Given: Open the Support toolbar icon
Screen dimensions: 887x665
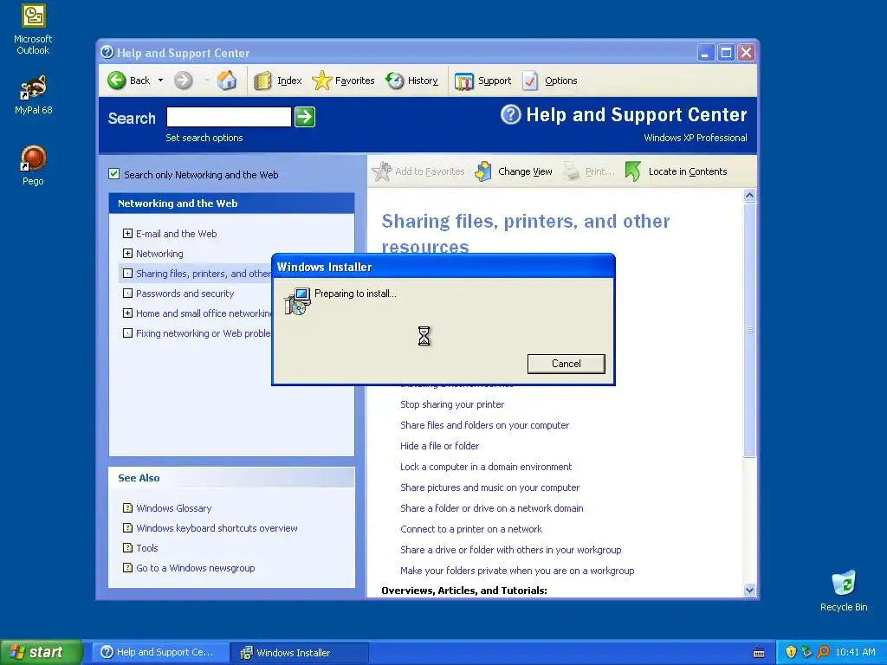Looking at the screenshot, I should (x=464, y=81).
